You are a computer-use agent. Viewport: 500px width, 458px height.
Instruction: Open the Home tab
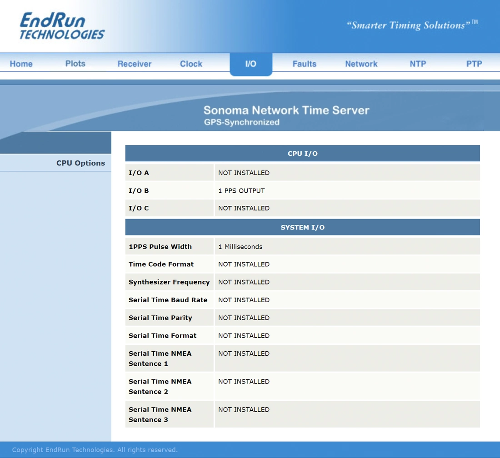pos(21,64)
